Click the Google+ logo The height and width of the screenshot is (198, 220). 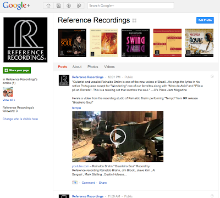point(16,5)
